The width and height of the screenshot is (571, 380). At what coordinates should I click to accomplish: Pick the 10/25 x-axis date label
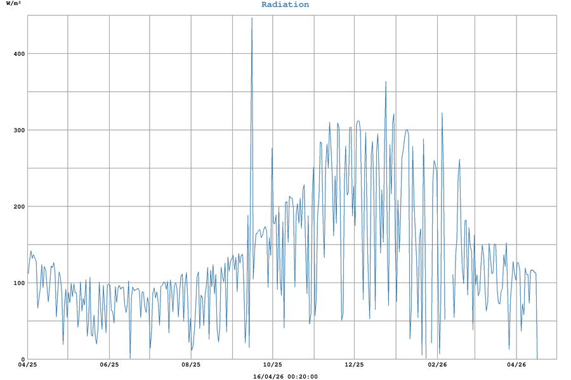click(272, 365)
